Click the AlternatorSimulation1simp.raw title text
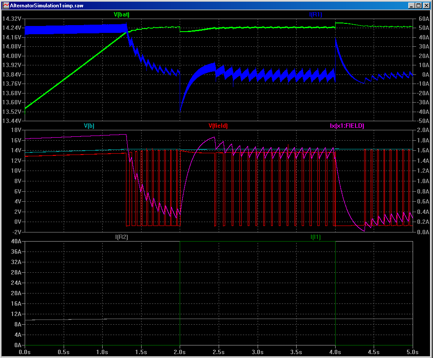This screenshot has width=433, height=358. point(47,6)
